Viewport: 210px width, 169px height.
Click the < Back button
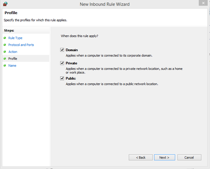(141, 157)
